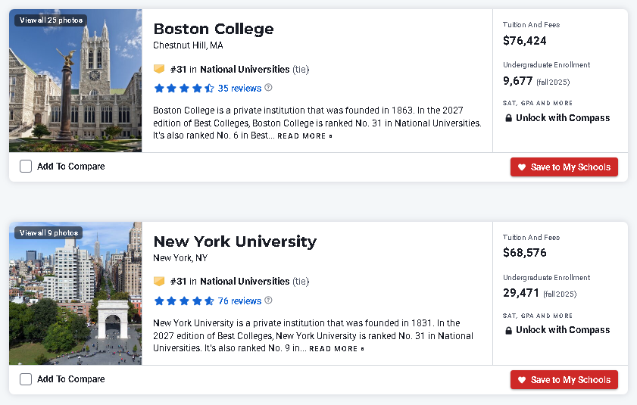The height and width of the screenshot is (405, 637).
Task: Click the help icon beside 76 reviews
Action: point(268,301)
